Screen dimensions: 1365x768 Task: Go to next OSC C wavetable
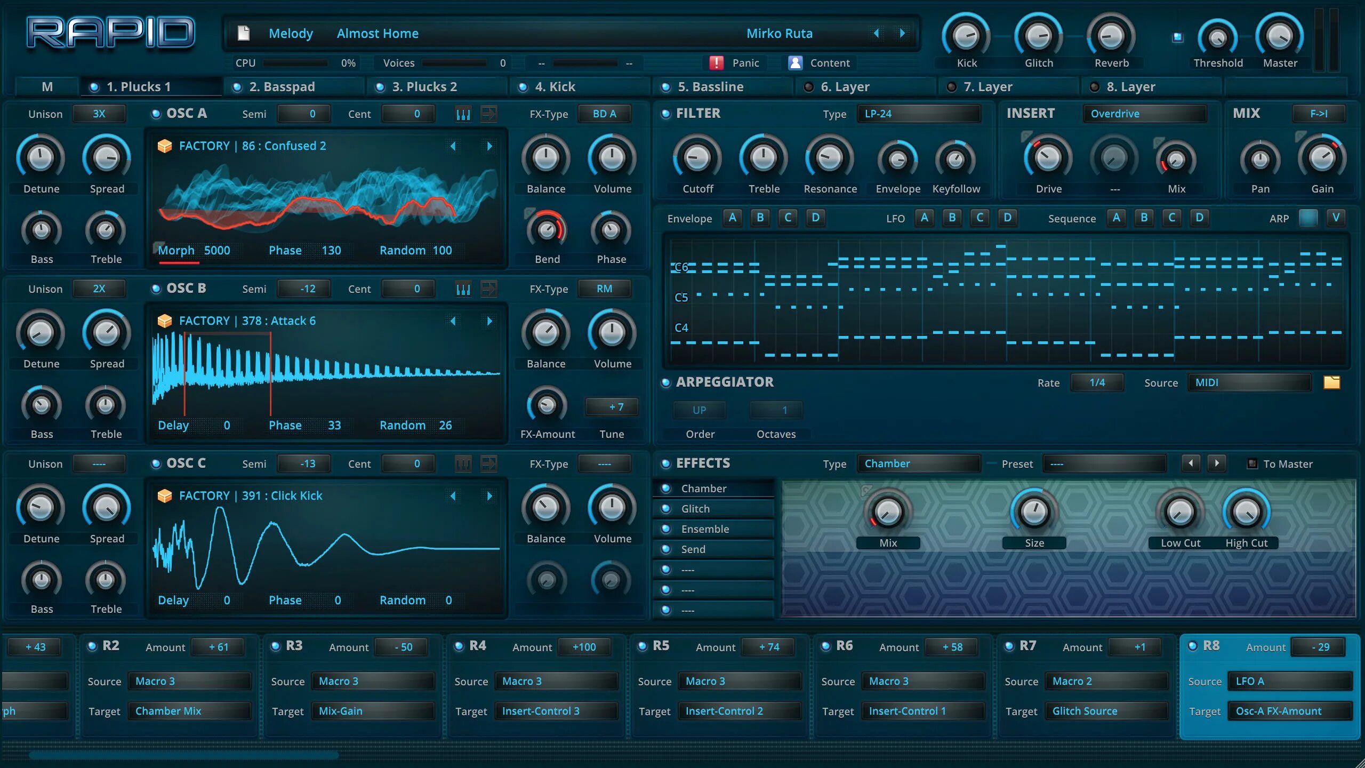489,495
